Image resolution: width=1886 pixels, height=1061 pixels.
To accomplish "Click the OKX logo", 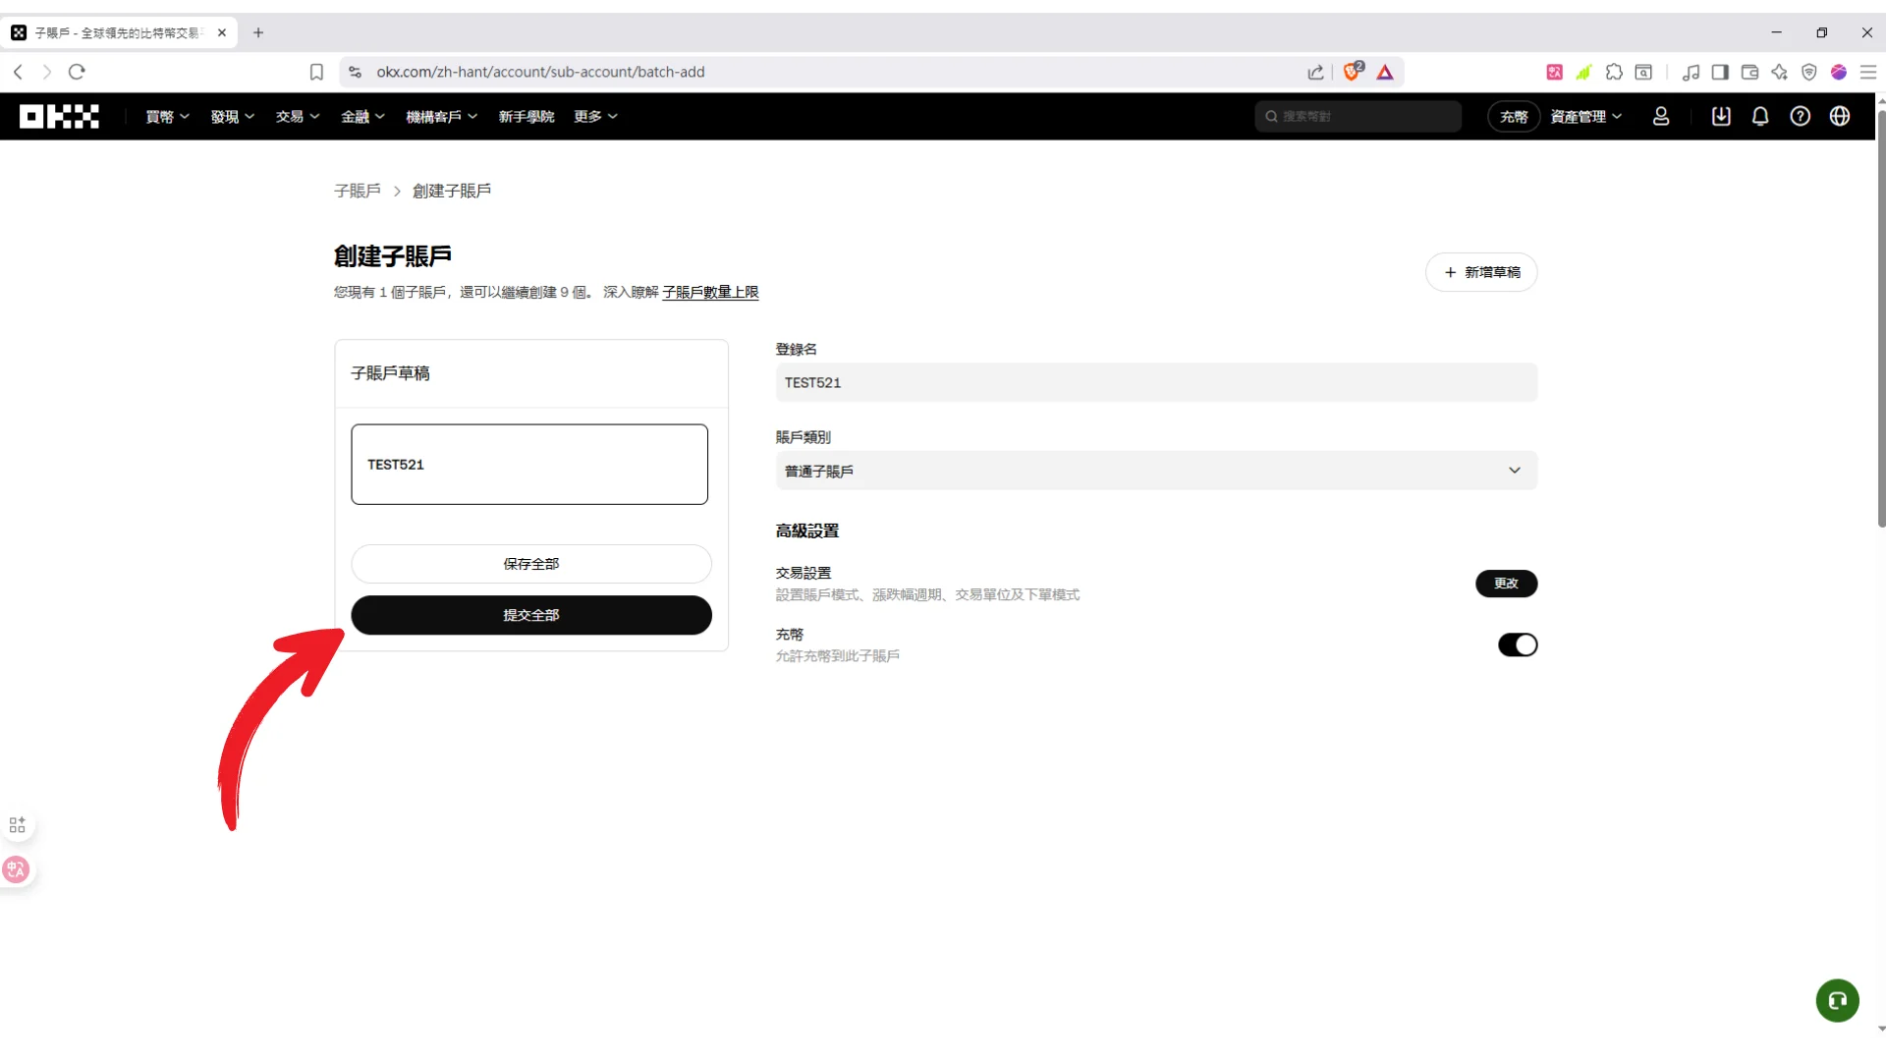I will click(58, 116).
